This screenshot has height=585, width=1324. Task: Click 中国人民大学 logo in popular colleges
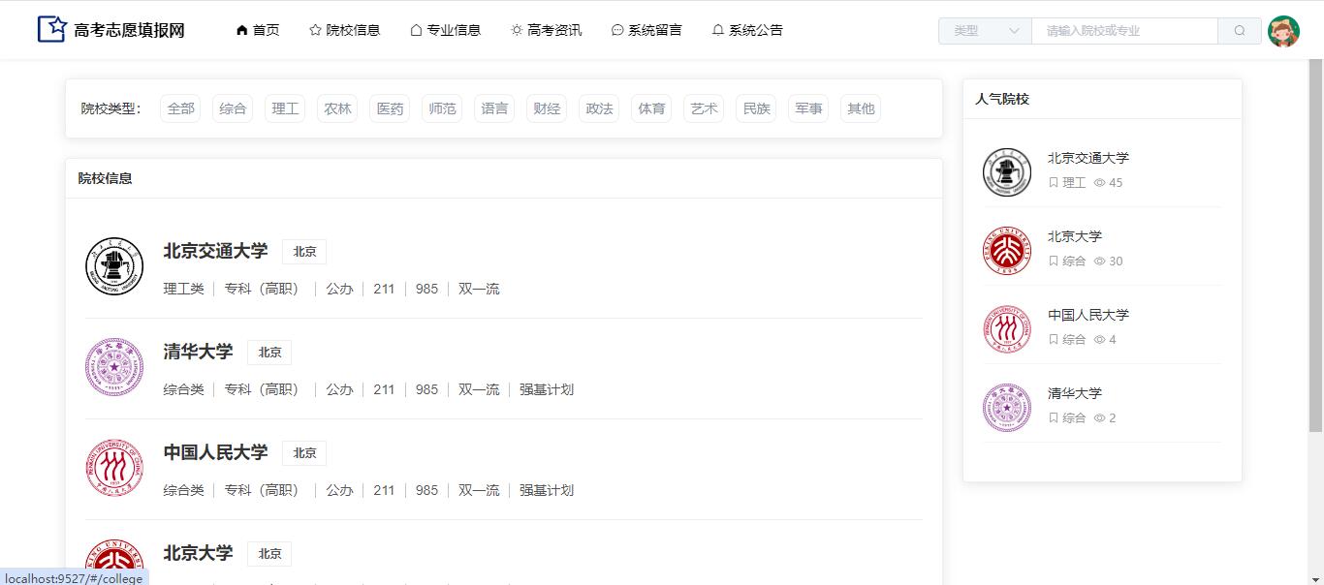click(1007, 329)
